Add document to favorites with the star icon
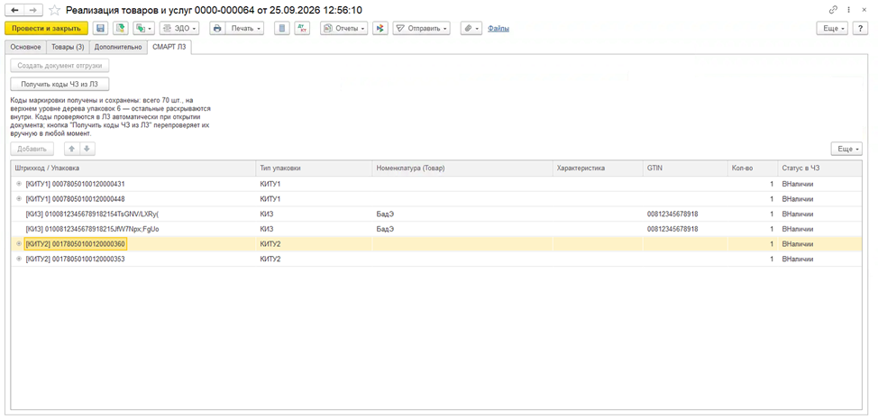878x419 pixels. [54, 10]
